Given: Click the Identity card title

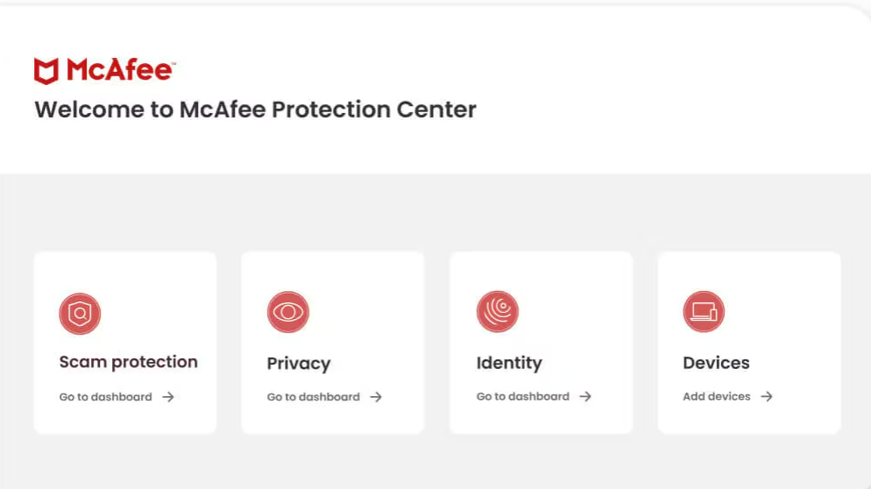Looking at the screenshot, I should coord(508,363).
